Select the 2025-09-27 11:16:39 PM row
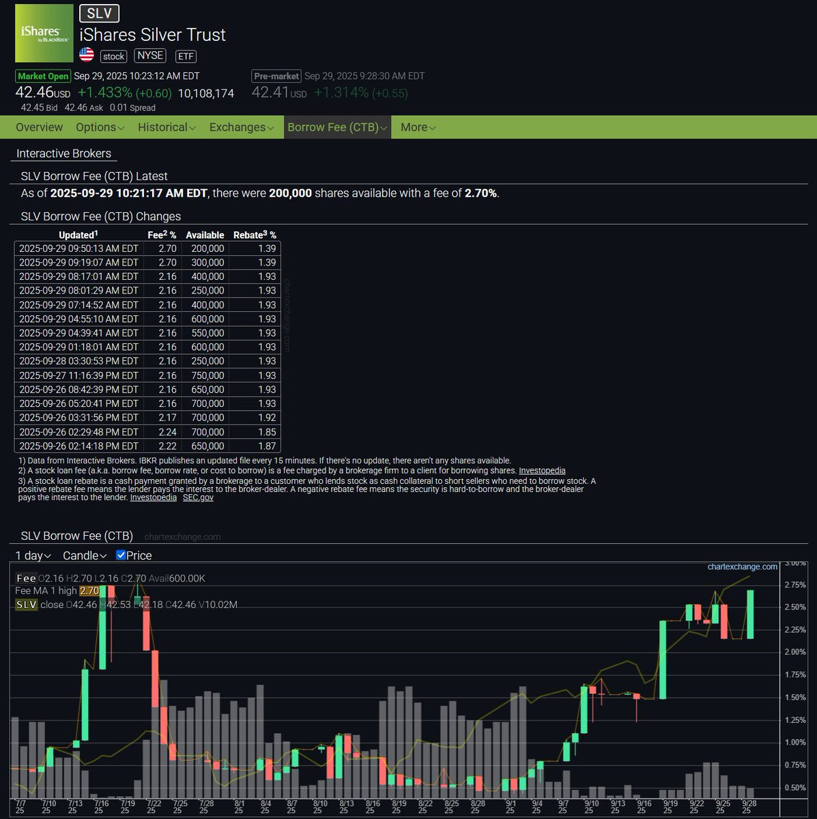Screen dimensions: 817x819 click(x=147, y=375)
